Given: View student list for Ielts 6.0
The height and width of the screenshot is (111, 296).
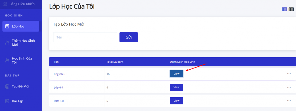Looking at the screenshot, I should click(176, 101).
